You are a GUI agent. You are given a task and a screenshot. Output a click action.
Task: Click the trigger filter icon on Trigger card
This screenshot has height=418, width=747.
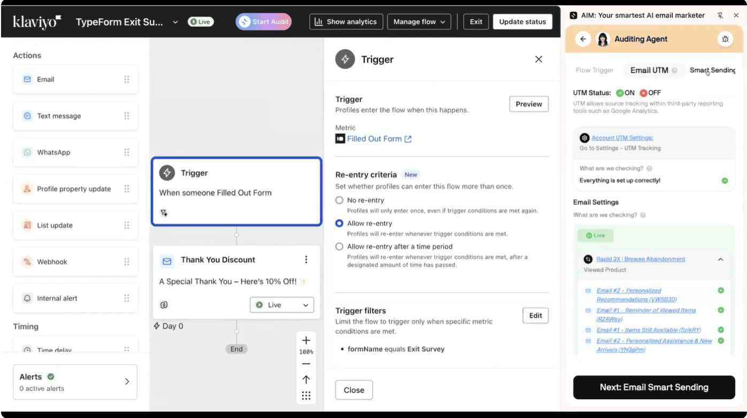point(164,213)
